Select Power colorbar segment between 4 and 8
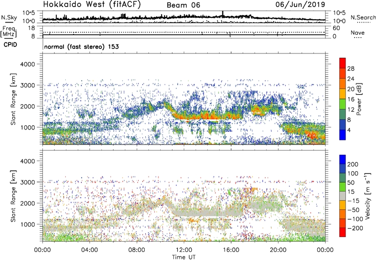Viewport: 376px width, 260px height. [343, 124]
